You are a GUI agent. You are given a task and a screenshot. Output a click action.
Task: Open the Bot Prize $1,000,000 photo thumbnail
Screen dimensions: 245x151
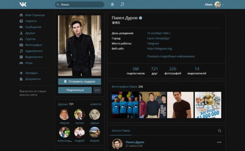(208, 105)
